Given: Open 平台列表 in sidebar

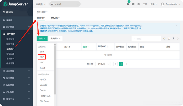Looking at the screenshot, I should pyautogui.click(x=10, y=58).
